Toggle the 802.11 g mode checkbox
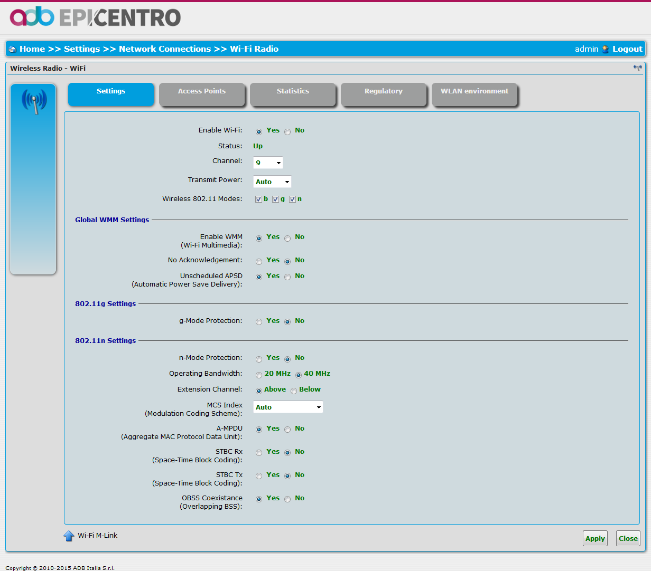The width and height of the screenshot is (651, 571). click(275, 199)
